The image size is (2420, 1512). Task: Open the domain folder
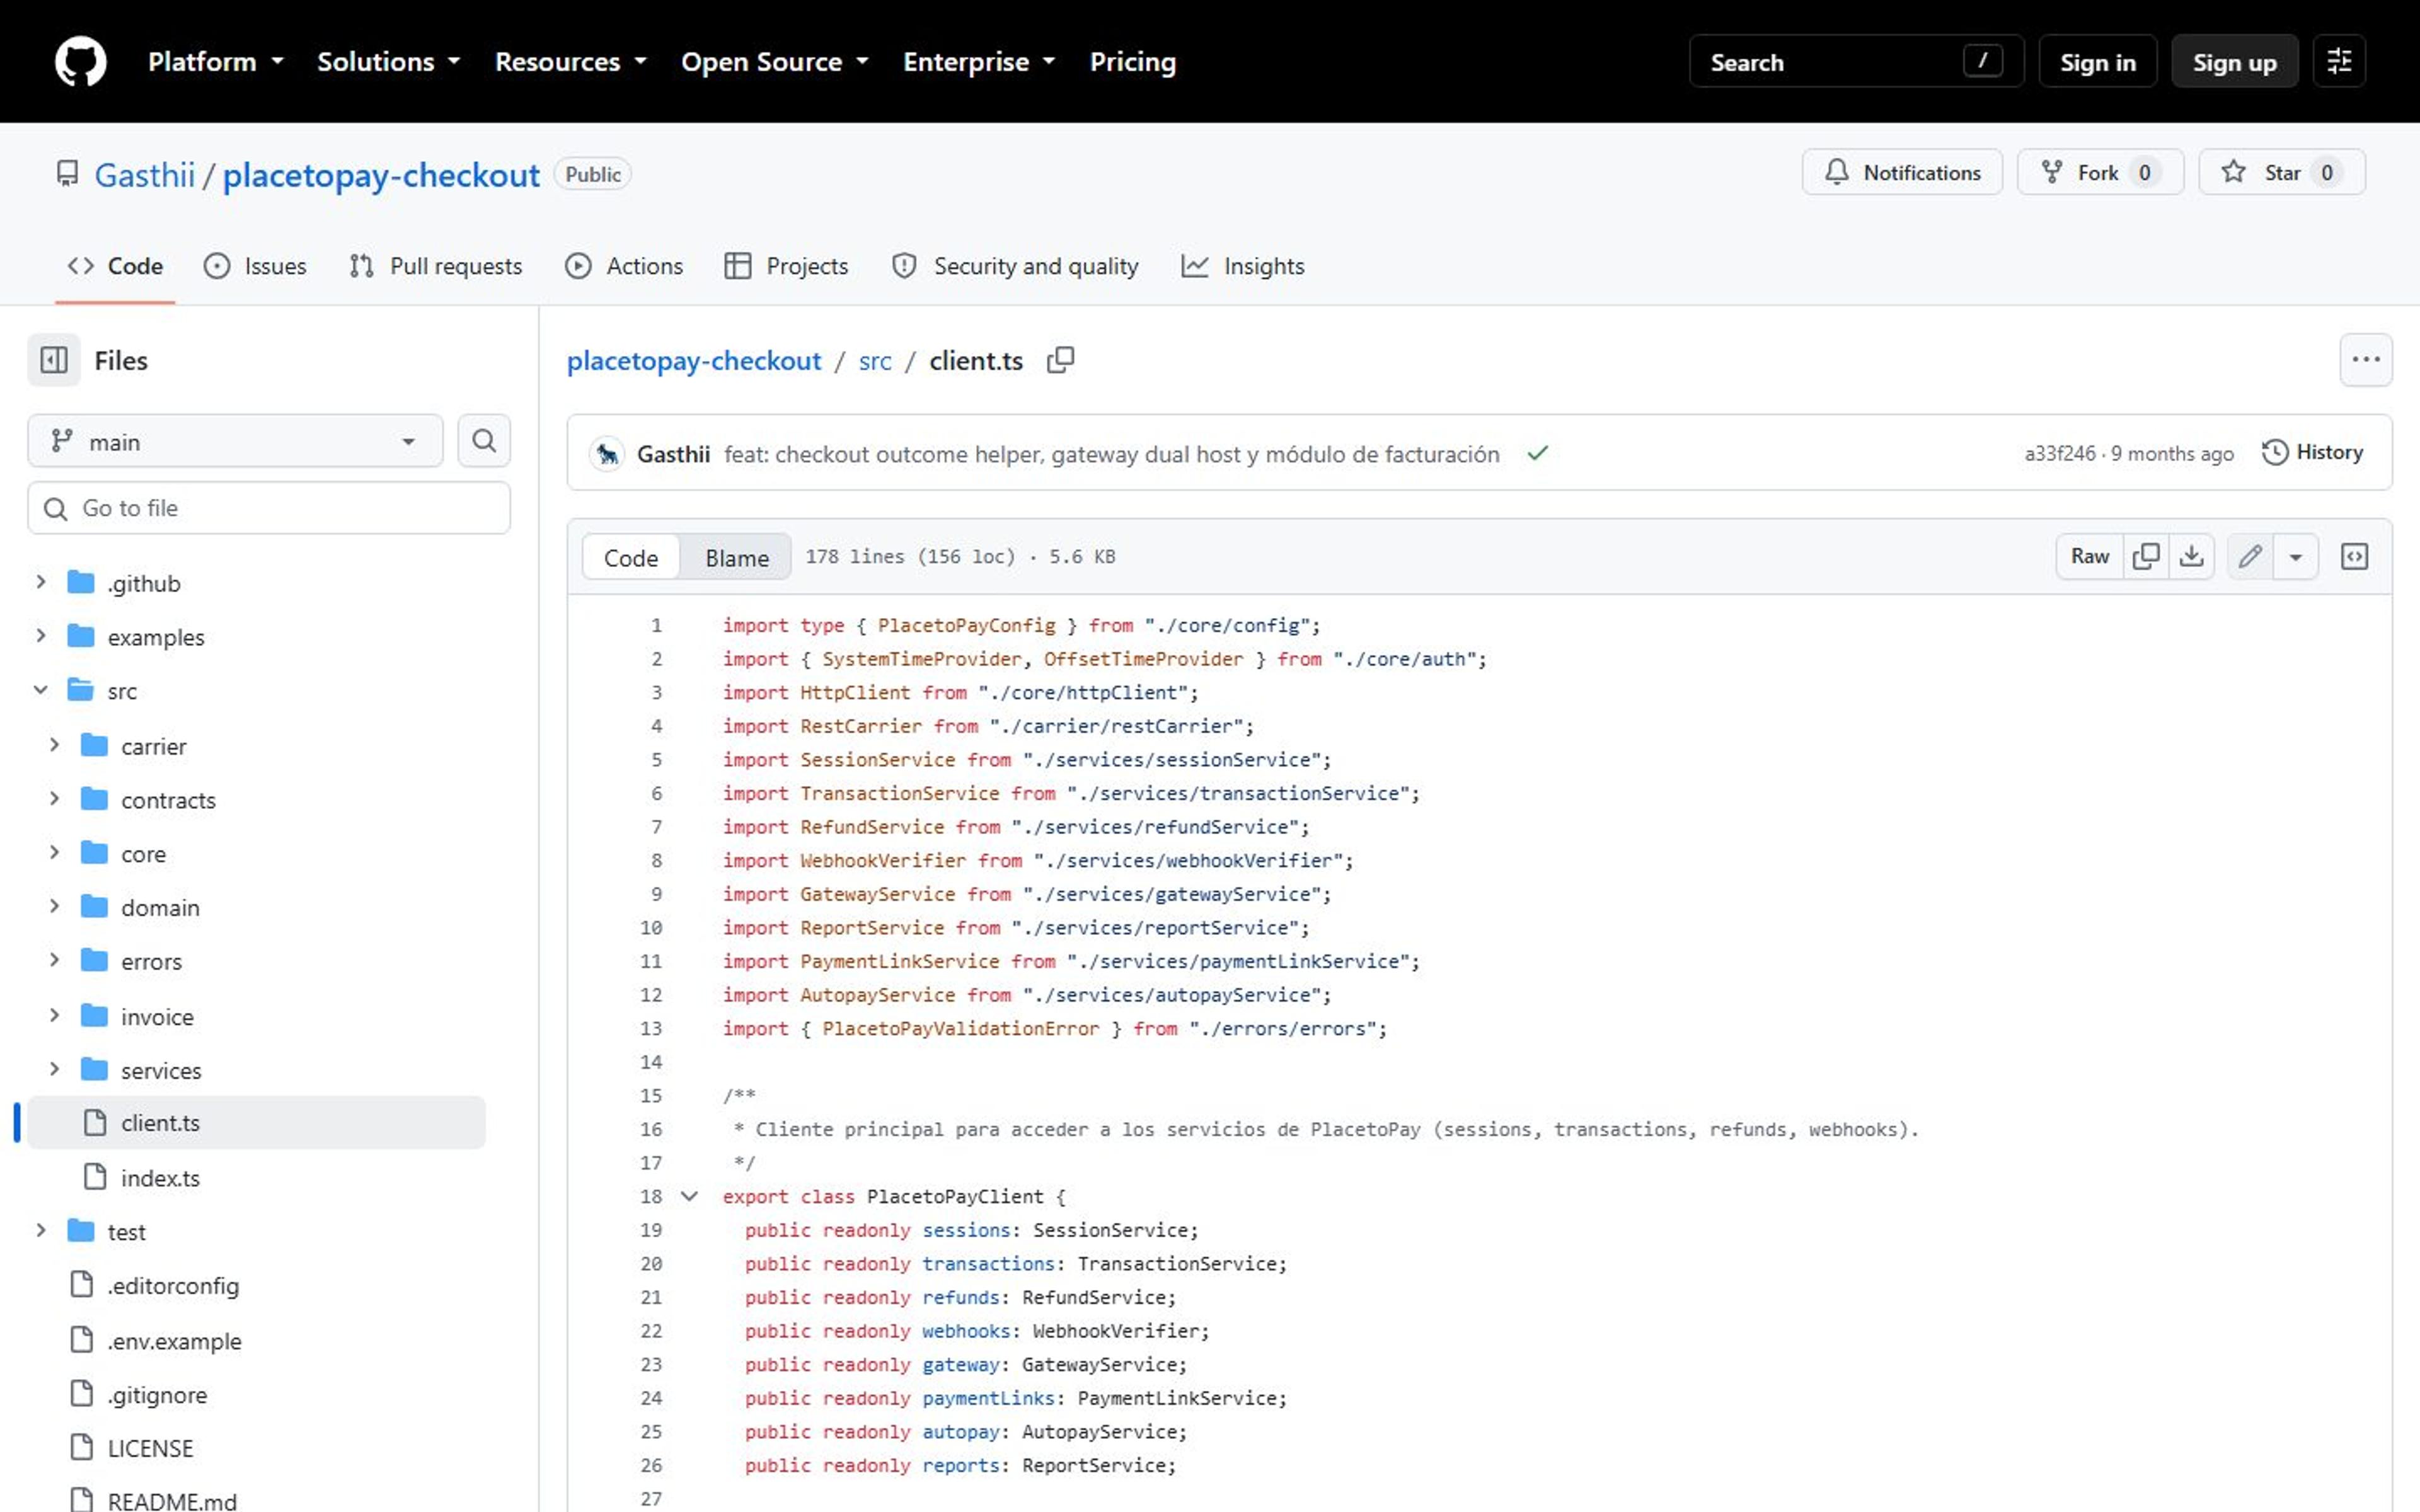pyautogui.click(x=160, y=907)
